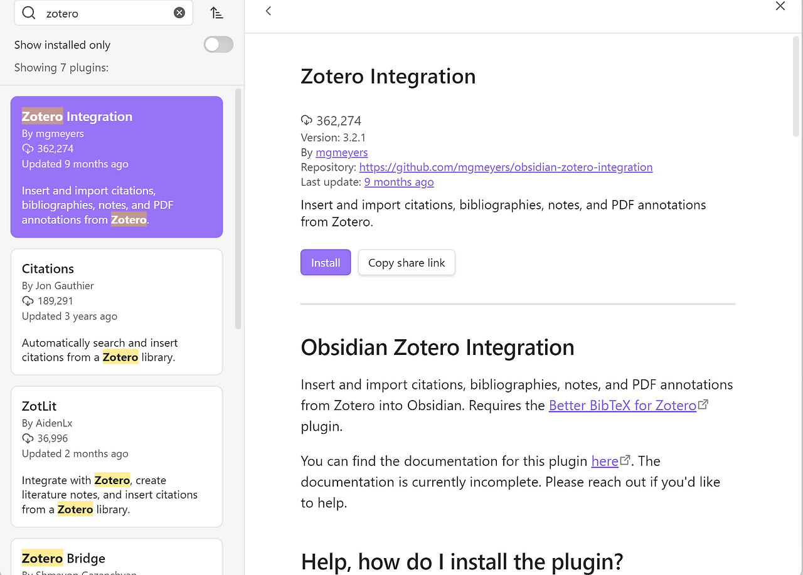
Task: Click the 9 months ago update link
Action: [x=399, y=182]
